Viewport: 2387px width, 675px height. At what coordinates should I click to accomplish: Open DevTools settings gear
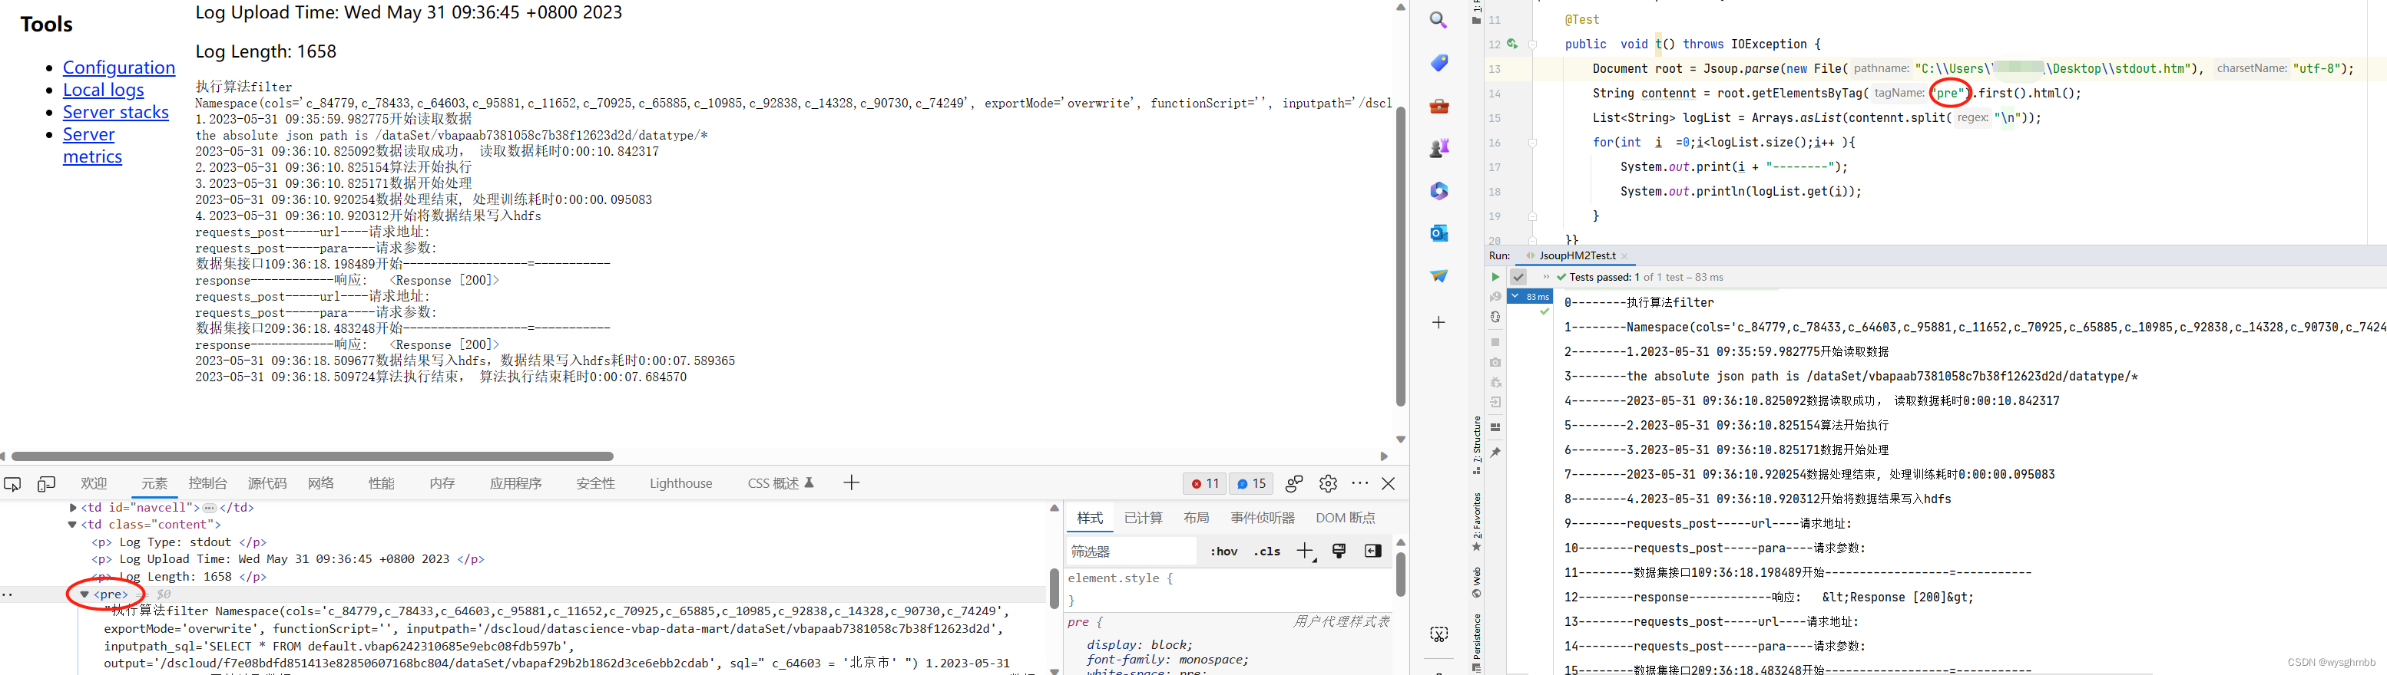coord(1328,483)
